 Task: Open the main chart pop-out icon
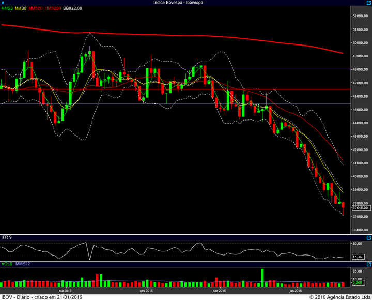tap(369, 3)
